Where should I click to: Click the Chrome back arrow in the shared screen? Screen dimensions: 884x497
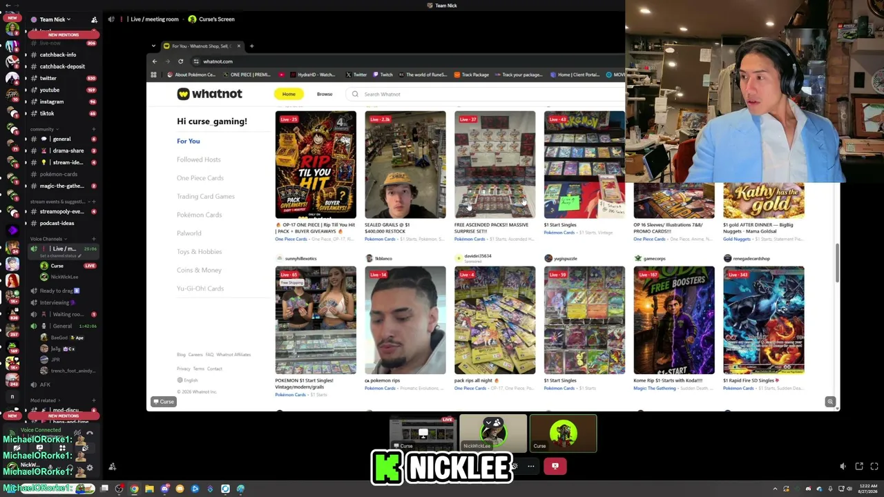click(x=155, y=61)
